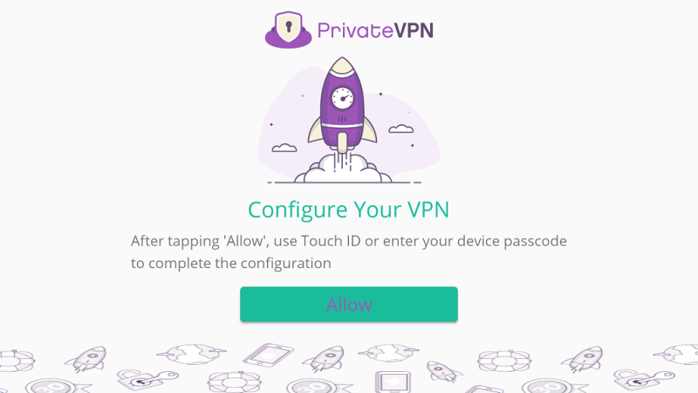Click the padlock and key icon at bottom left

point(147,379)
